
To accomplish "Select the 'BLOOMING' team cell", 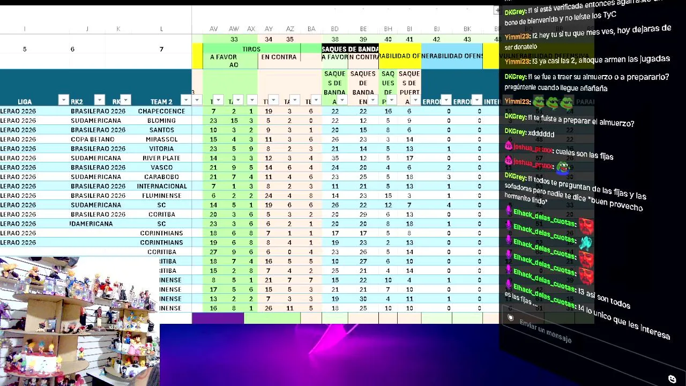I will tap(161, 121).
